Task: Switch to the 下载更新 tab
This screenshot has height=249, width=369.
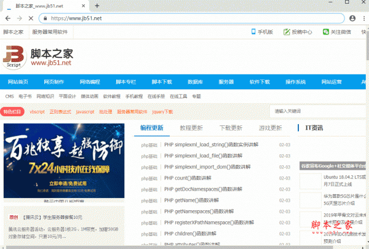Action: (231, 128)
